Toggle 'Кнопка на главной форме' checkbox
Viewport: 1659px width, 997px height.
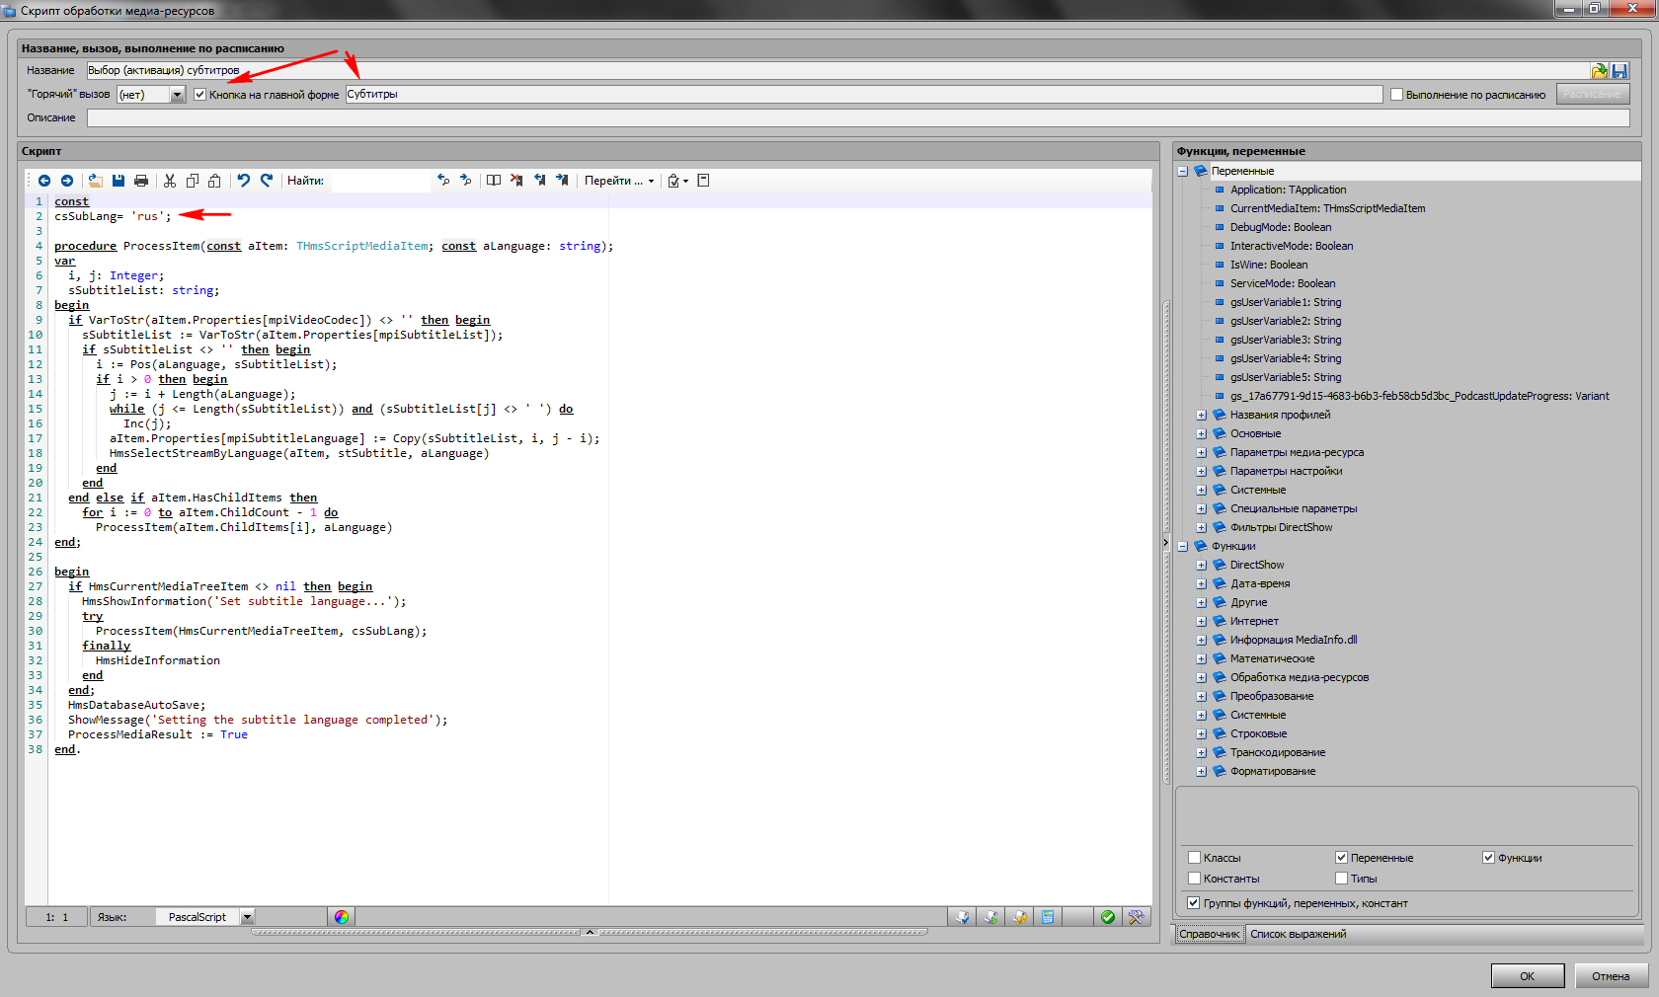200,95
